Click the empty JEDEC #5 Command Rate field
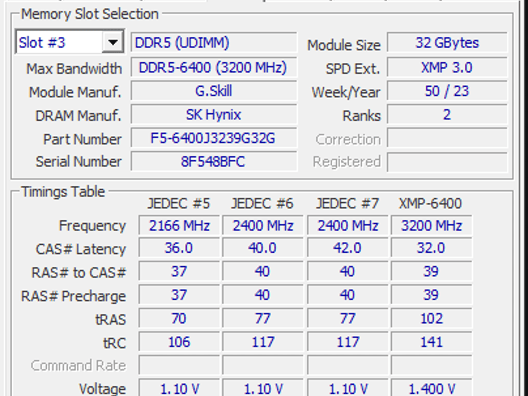Image resolution: width=528 pixels, height=396 pixels. [x=179, y=365]
